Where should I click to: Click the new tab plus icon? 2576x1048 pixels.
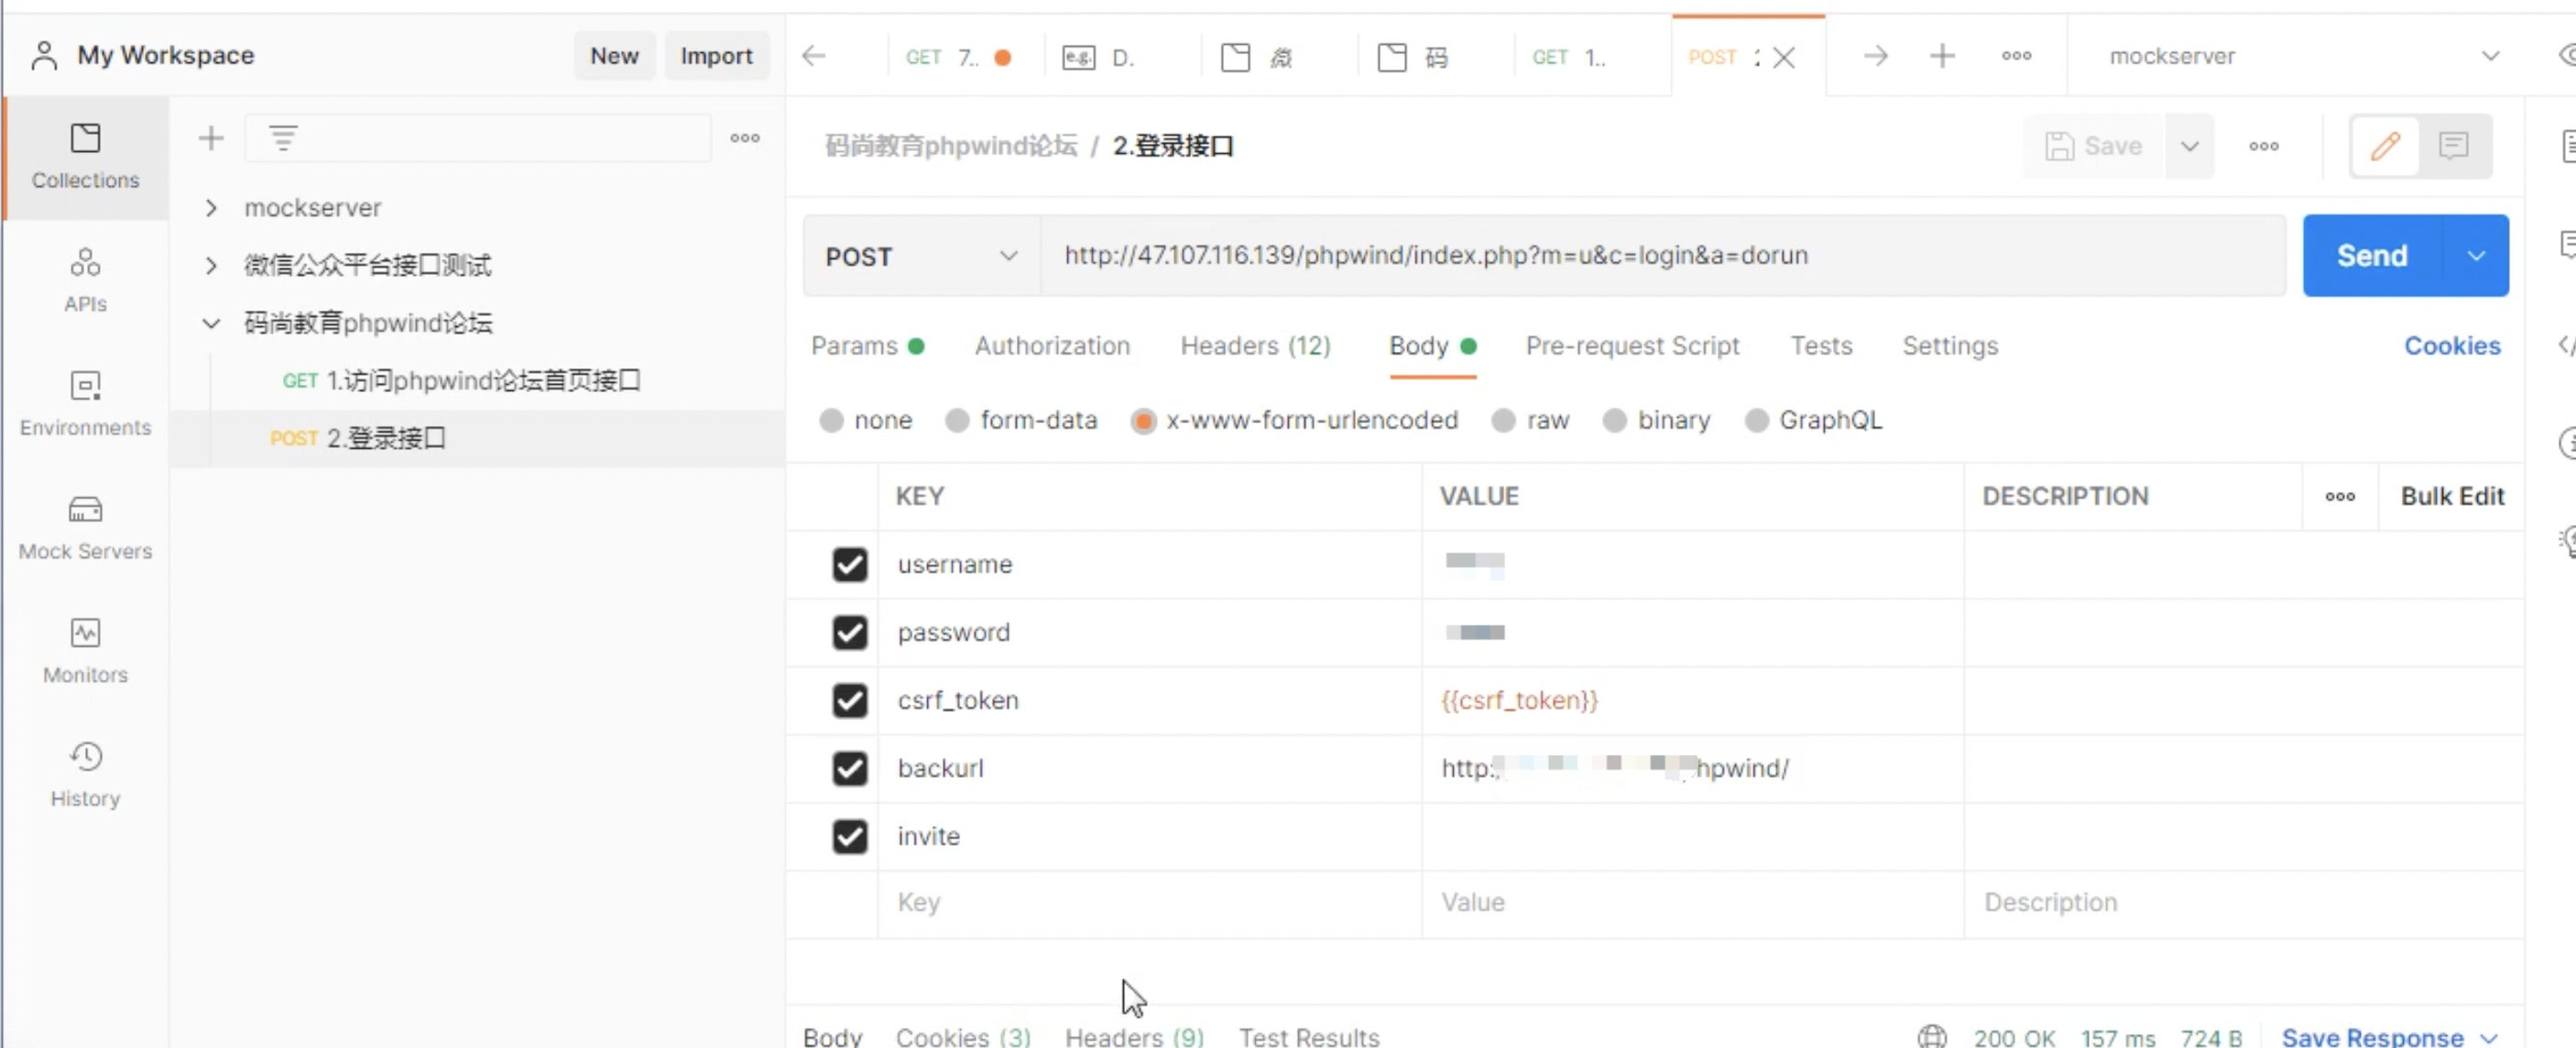click(1944, 56)
